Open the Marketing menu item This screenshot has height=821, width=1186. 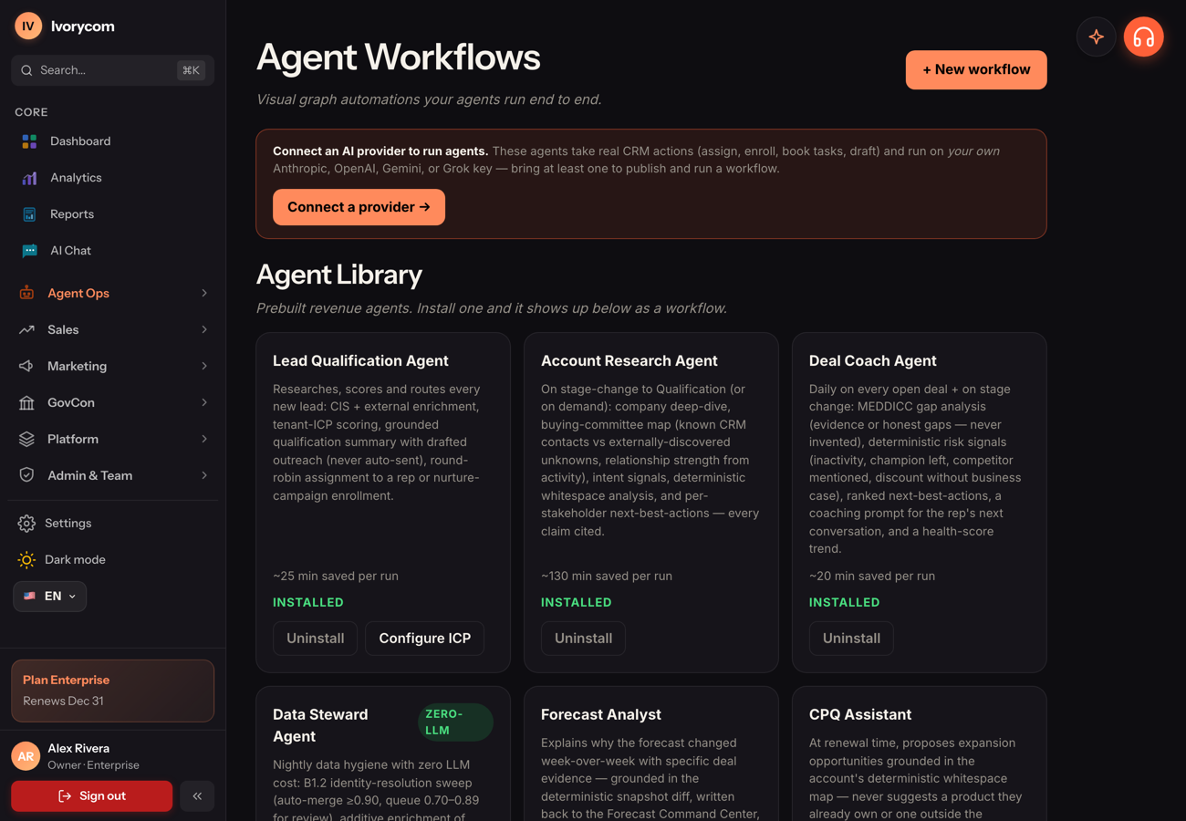[113, 367]
